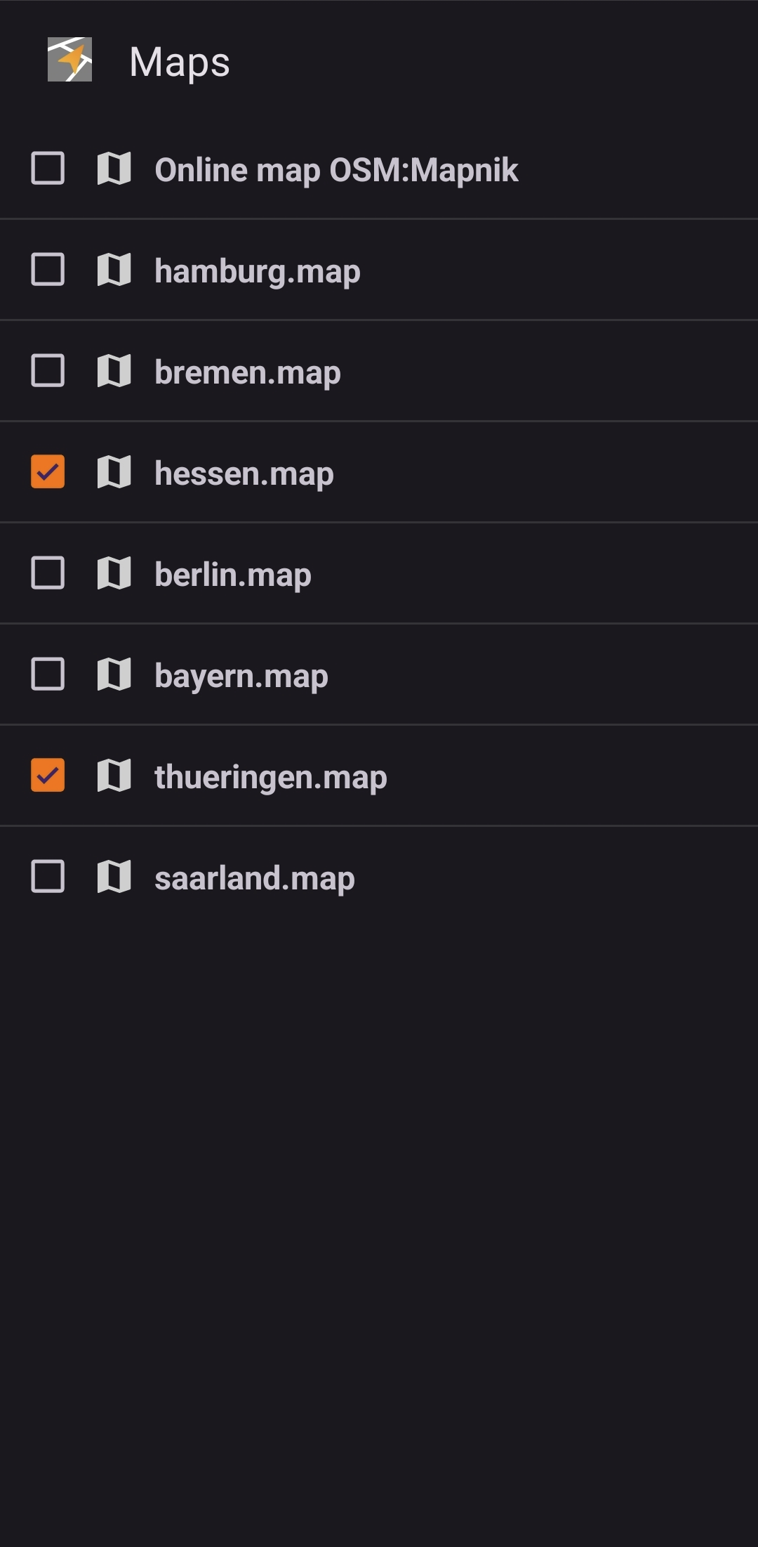Click the map icon next to thueringen.map
The image size is (758, 1547).
coord(114,776)
